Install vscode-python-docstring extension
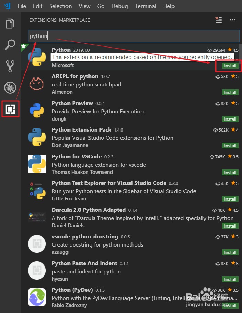Screen dimensions: 242x313 [230, 252]
